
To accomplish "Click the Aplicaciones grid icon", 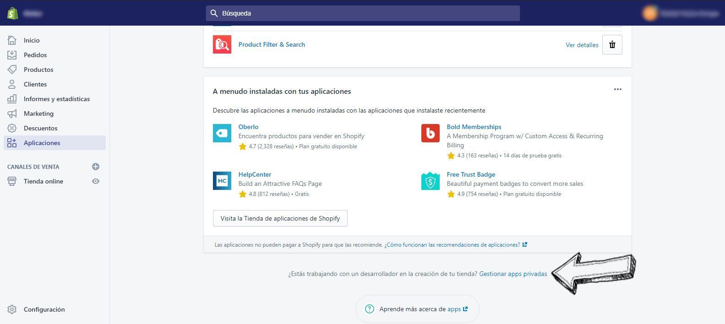I will point(12,143).
